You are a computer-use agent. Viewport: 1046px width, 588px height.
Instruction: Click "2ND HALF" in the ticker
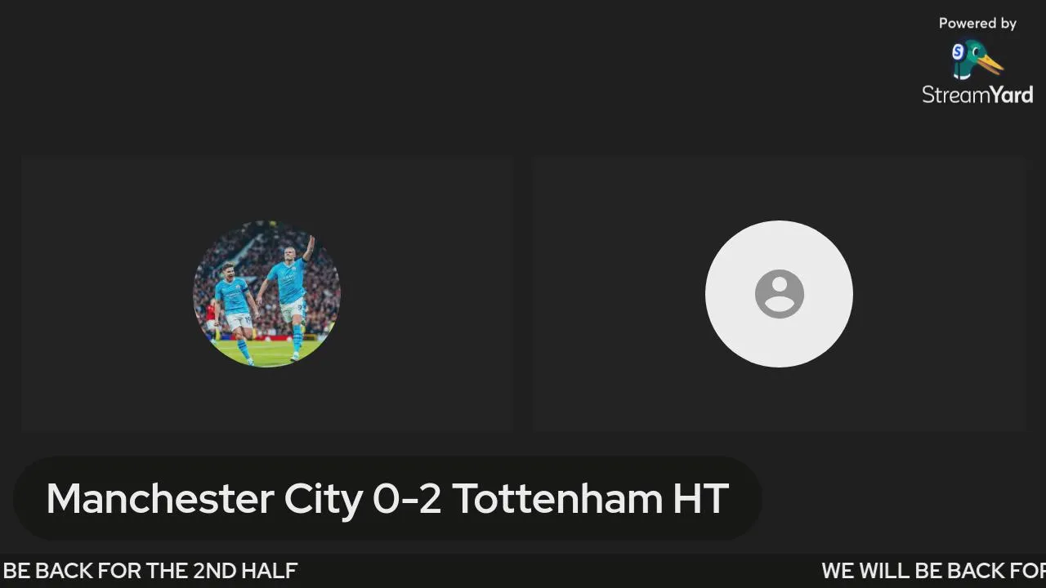[245, 570]
